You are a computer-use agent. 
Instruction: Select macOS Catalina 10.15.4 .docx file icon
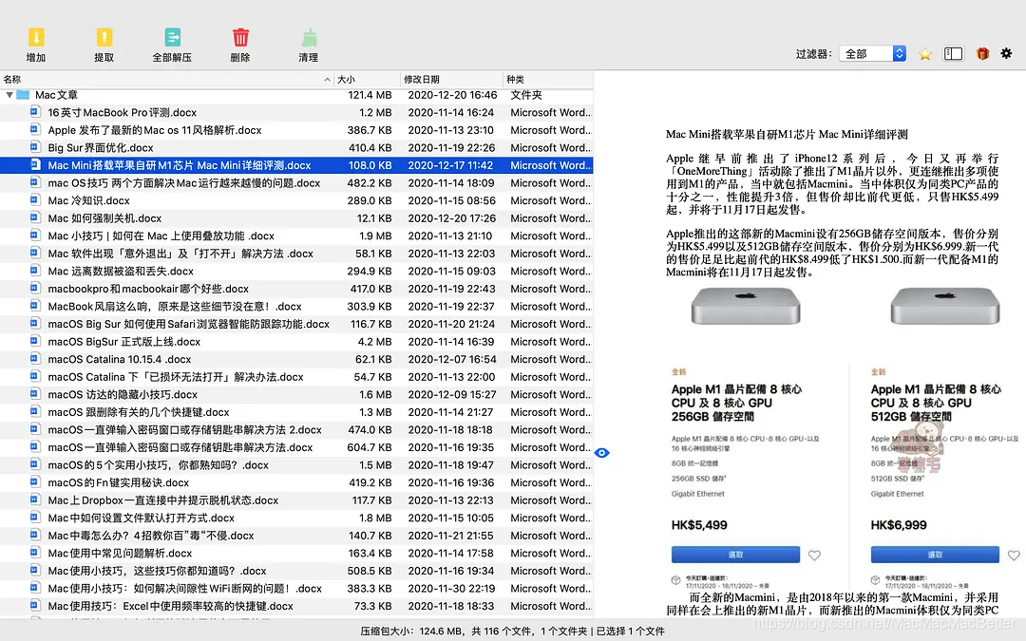click(35, 359)
